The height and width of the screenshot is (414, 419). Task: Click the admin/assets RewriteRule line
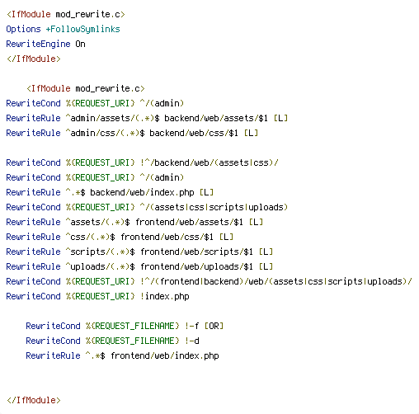[x=147, y=118]
